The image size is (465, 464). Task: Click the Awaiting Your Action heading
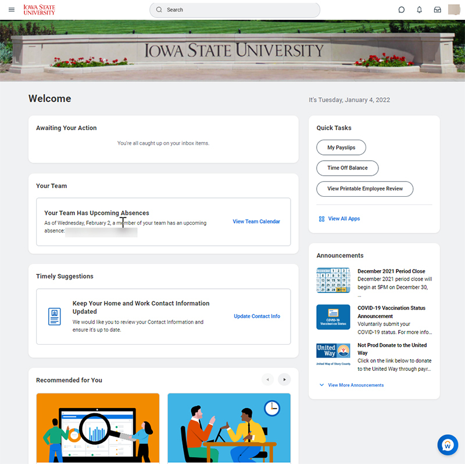pos(66,128)
